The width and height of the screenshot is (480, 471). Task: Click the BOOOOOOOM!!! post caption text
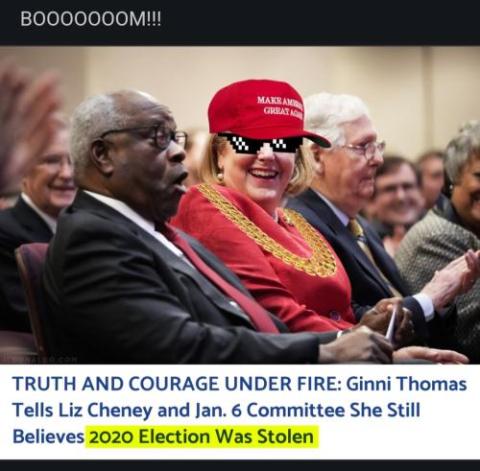[x=90, y=19]
